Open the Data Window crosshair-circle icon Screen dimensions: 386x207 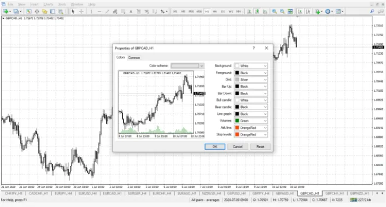click(x=37, y=11)
